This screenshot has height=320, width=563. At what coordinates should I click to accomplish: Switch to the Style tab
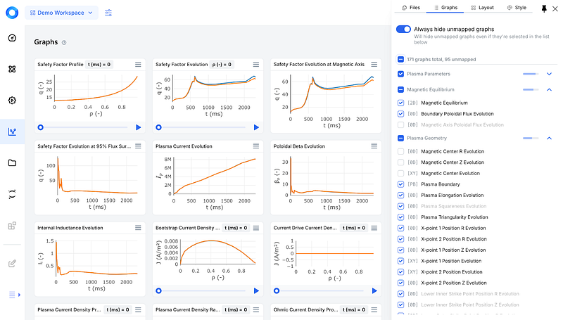tap(517, 8)
